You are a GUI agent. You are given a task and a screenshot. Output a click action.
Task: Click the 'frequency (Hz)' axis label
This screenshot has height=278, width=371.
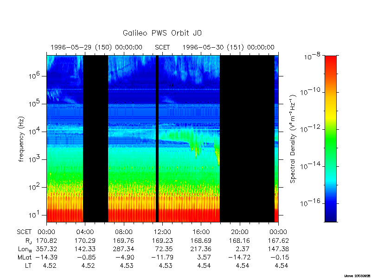click(21, 139)
